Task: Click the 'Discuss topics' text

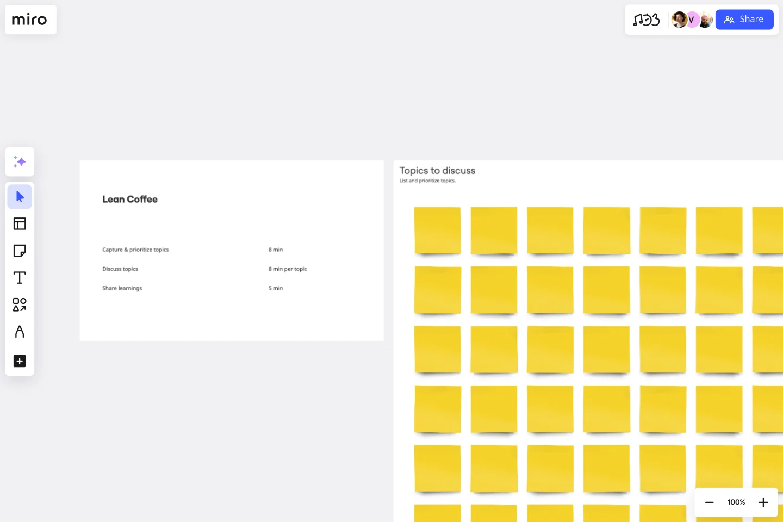Action: click(x=120, y=269)
